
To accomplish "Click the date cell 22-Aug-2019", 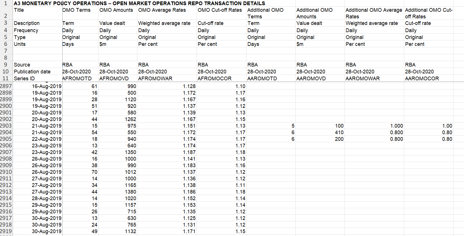I will pyautogui.click(x=38, y=139).
